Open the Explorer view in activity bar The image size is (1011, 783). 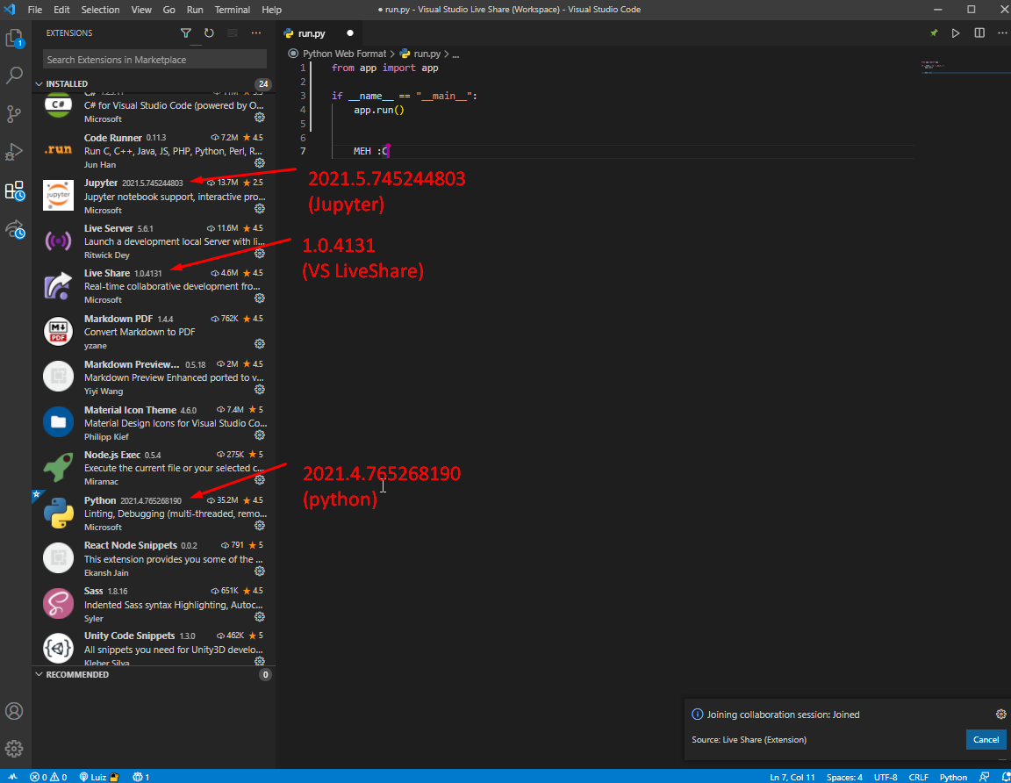tap(14, 39)
